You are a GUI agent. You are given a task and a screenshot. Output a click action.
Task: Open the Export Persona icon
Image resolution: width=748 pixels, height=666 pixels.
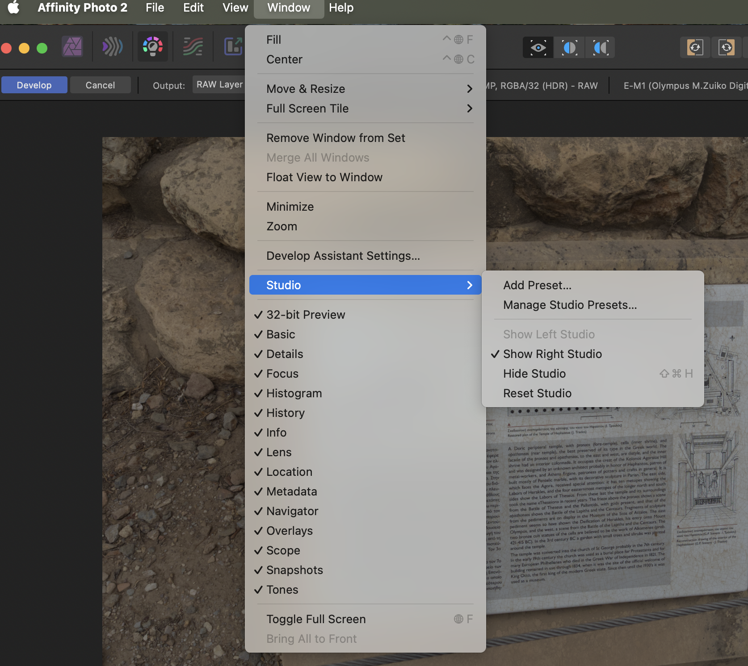click(233, 46)
